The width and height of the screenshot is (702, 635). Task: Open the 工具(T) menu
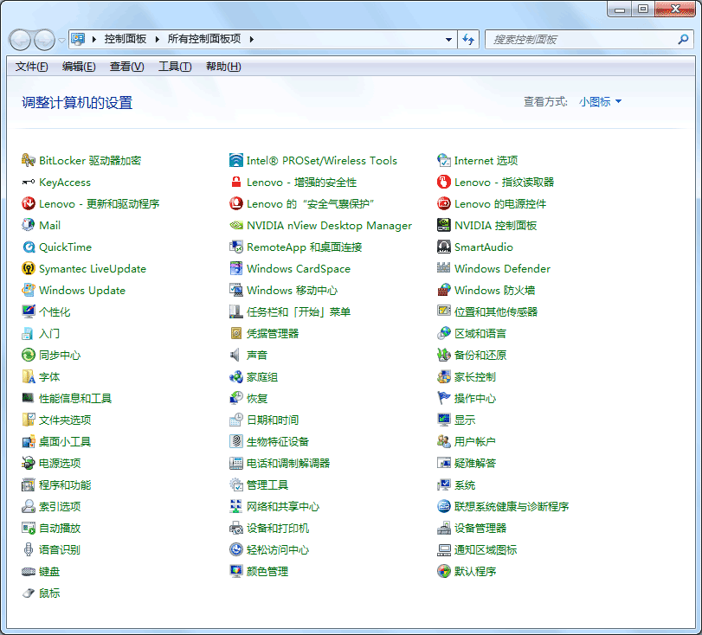click(x=175, y=67)
